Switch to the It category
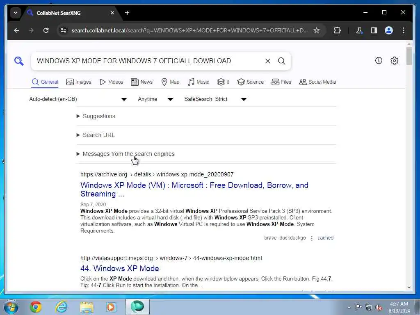The image size is (420, 315). tap(223, 82)
